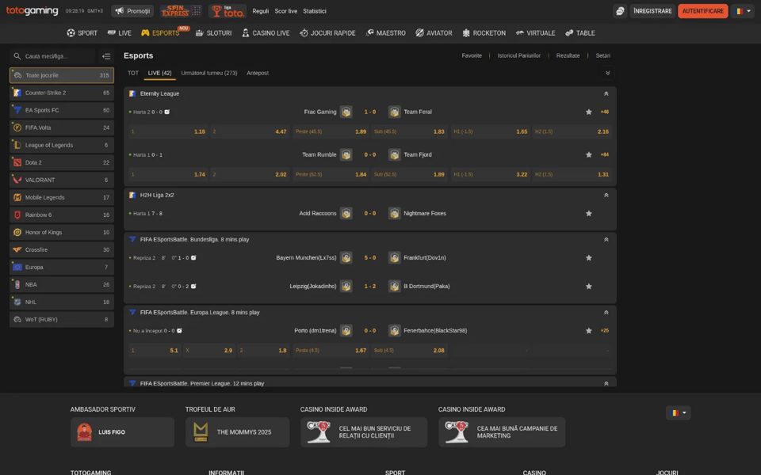761x475 pixels.
Task: Click the Frac Gaming team logo
Action: click(x=346, y=112)
